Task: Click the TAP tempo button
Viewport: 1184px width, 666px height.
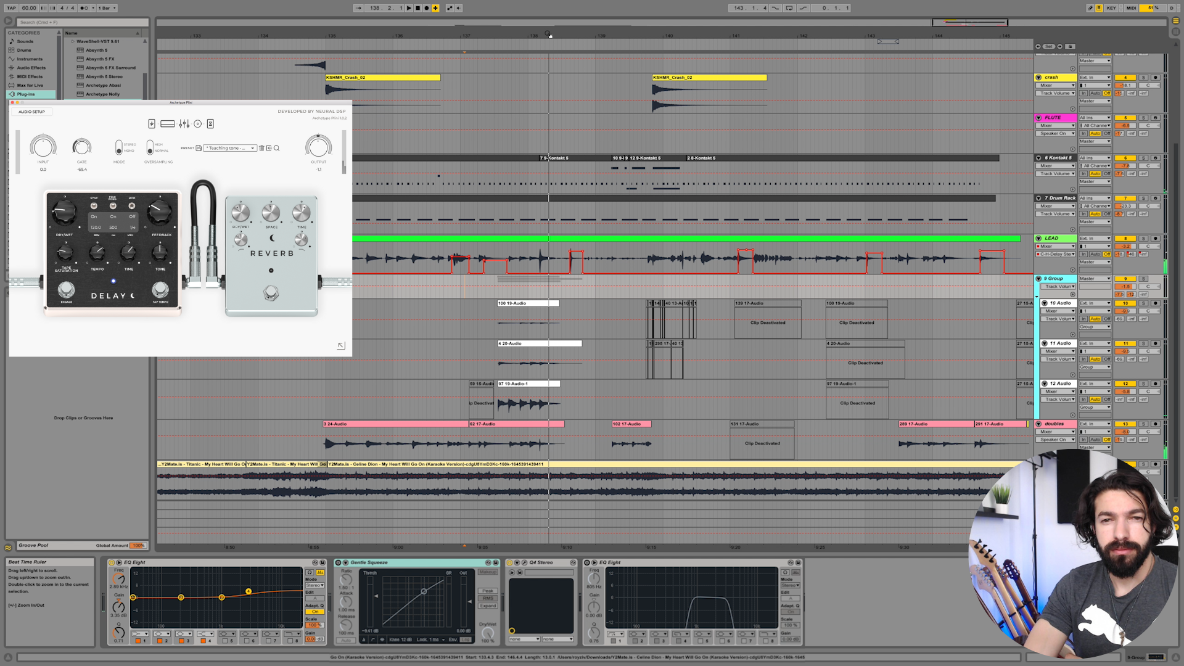Action: click(11, 8)
